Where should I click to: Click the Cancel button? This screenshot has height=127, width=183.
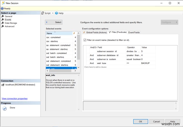(x=157, y=122)
